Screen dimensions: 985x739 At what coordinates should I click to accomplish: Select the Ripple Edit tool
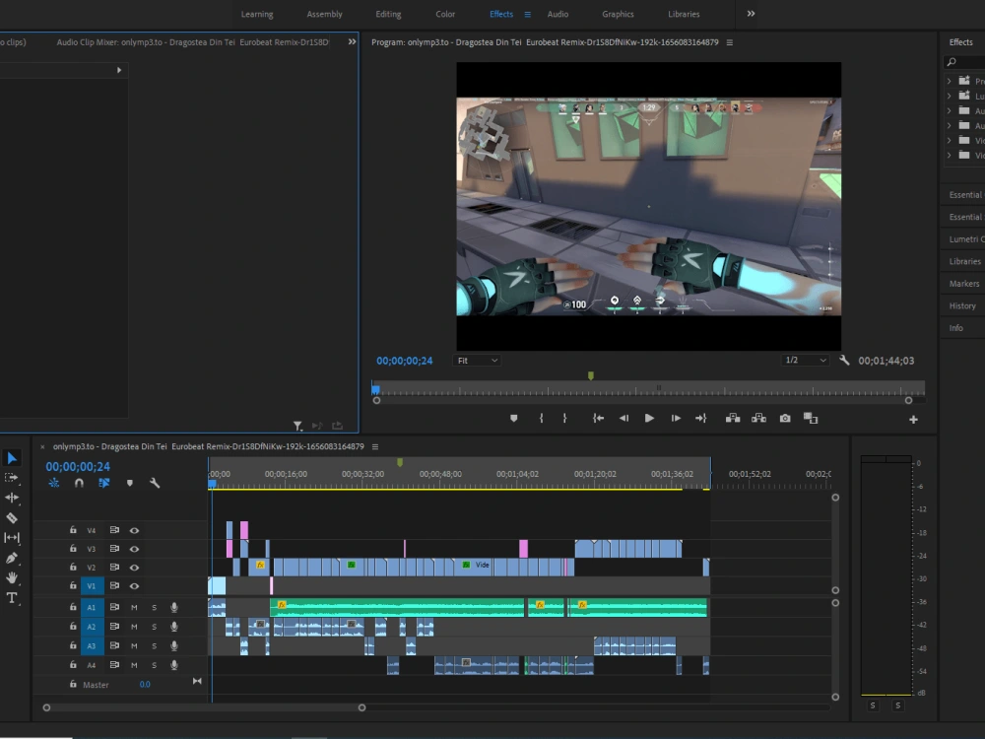pyautogui.click(x=12, y=498)
